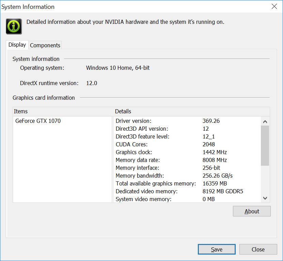Click the 8008 MHz value
283x261 pixels.
pyautogui.click(x=215, y=160)
